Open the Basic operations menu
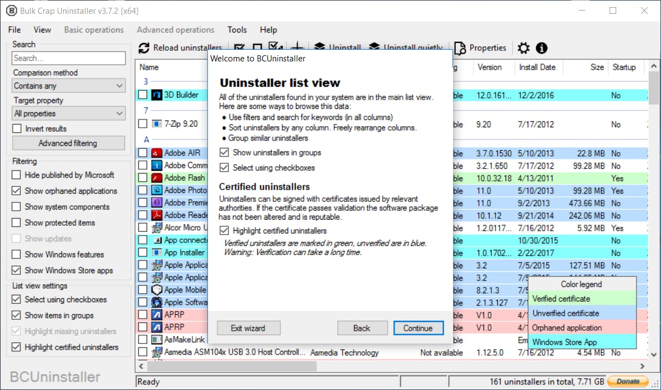661x390 pixels. tap(93, 29)
